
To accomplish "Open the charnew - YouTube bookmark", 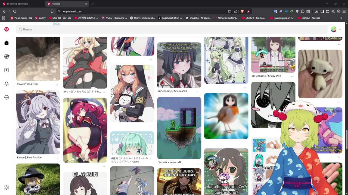I will (309, 18).
